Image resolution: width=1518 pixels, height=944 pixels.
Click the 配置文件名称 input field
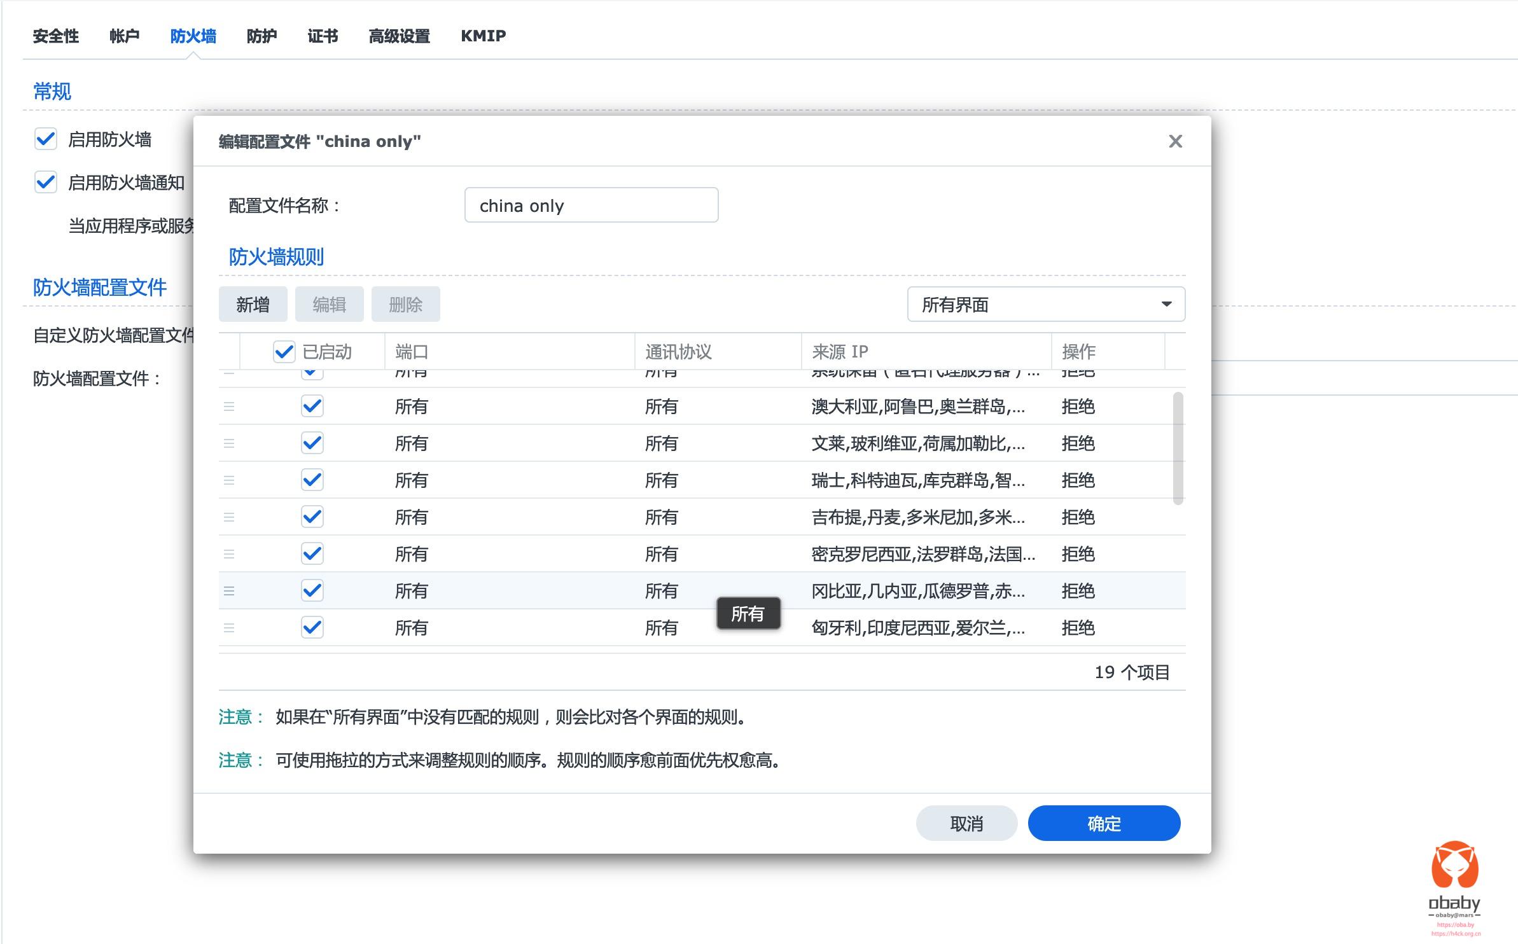[591, 205]
